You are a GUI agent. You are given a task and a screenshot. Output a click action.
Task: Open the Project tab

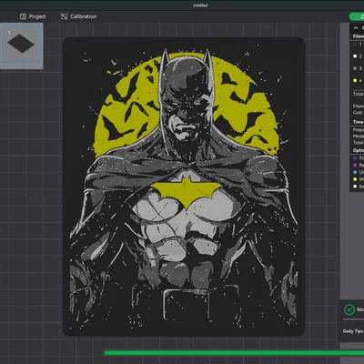pyautogui.click(x=33, y=16)
